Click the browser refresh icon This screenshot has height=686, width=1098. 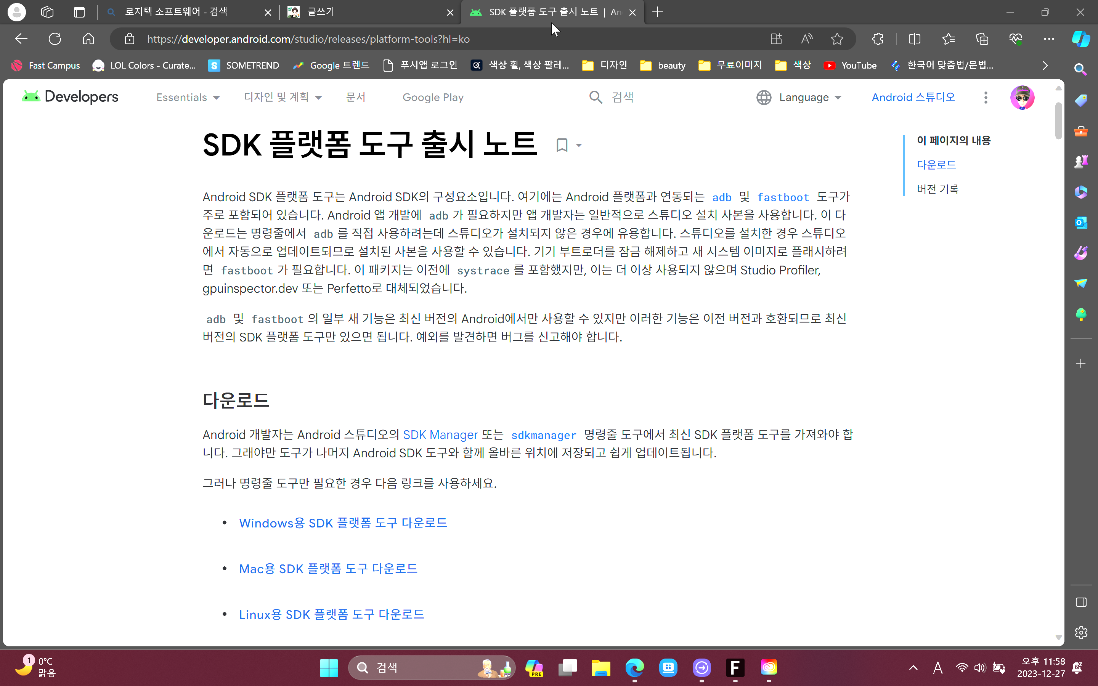55,39
